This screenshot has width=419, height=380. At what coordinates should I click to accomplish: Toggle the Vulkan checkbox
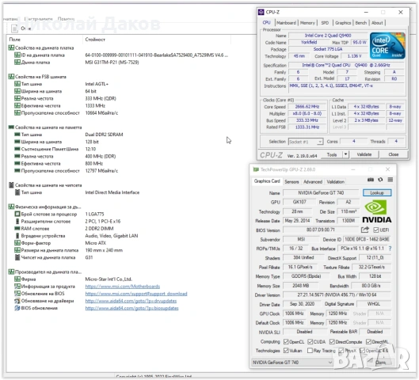point(286,351)
